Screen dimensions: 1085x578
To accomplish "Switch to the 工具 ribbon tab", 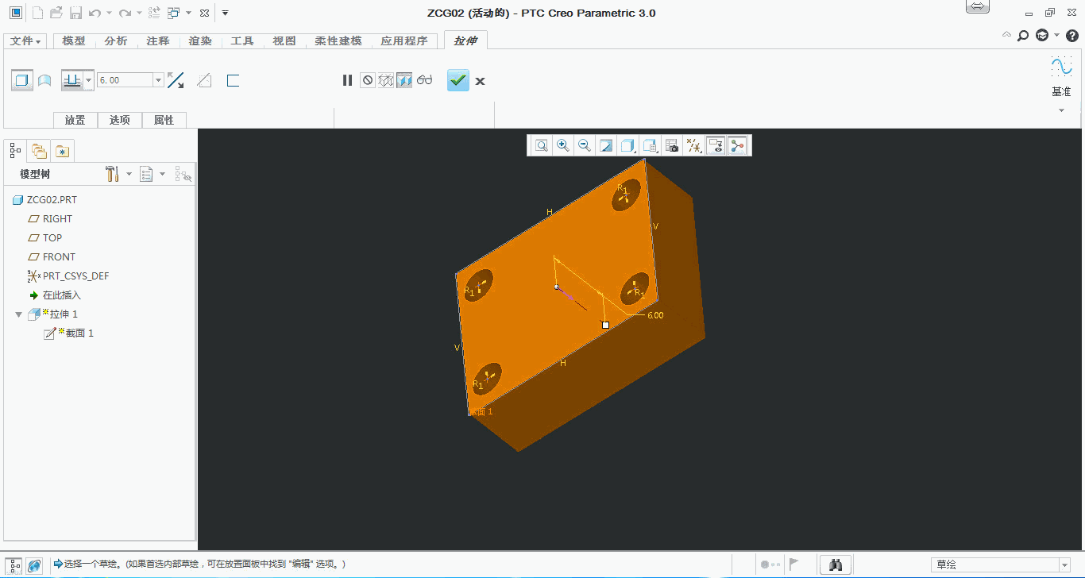I will point(242,41).
